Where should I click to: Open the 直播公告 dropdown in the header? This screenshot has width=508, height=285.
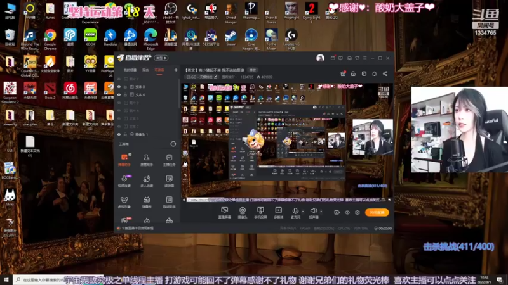229,77
